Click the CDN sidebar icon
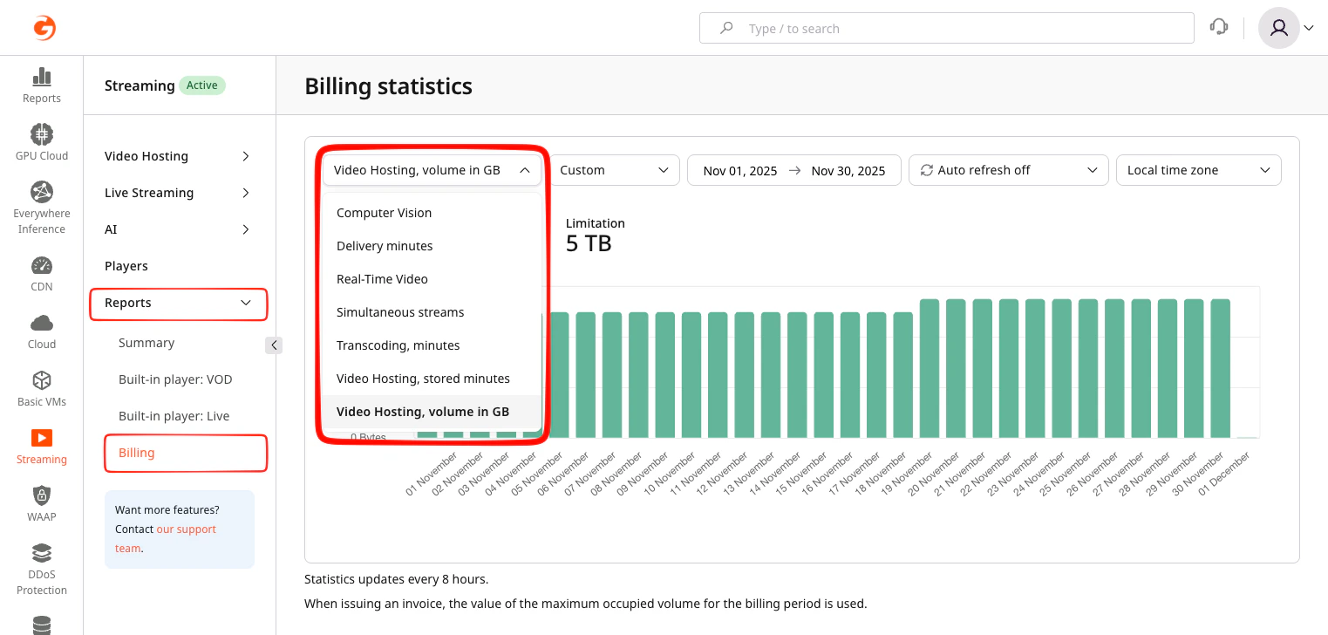 point(41,273)
